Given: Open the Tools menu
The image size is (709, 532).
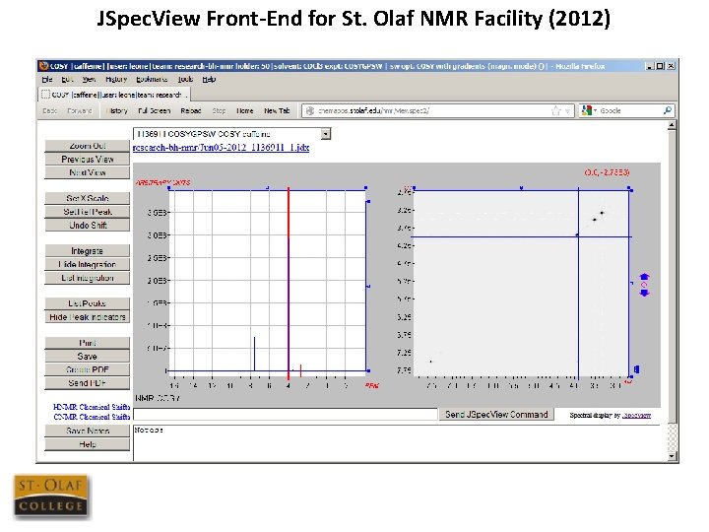Looking at the screenshot, I should [x=185, y=79].
